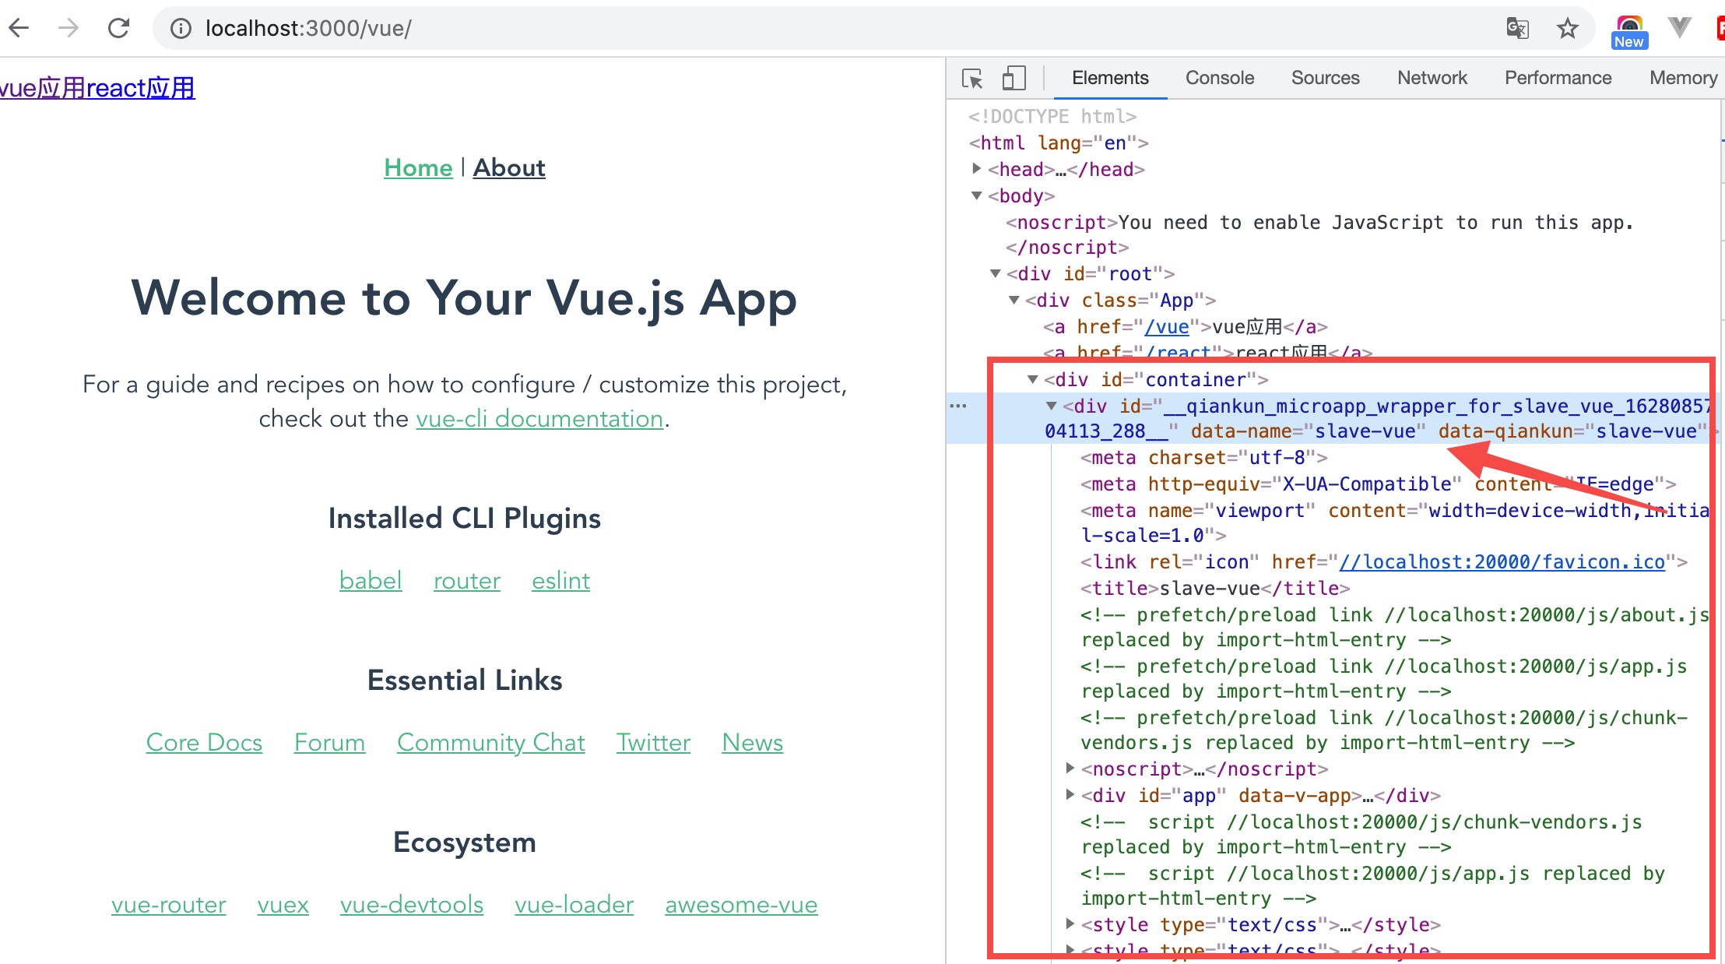
Task: Toggle the device toolbar icon
Action: coord(1013,78)
